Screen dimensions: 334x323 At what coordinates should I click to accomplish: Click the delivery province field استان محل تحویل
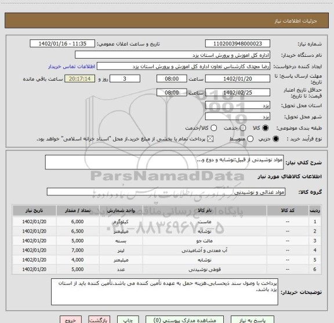238,106
